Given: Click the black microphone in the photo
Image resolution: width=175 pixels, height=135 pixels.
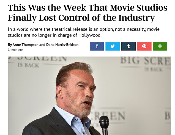Looking at the screenshot, I should [104, 125].
